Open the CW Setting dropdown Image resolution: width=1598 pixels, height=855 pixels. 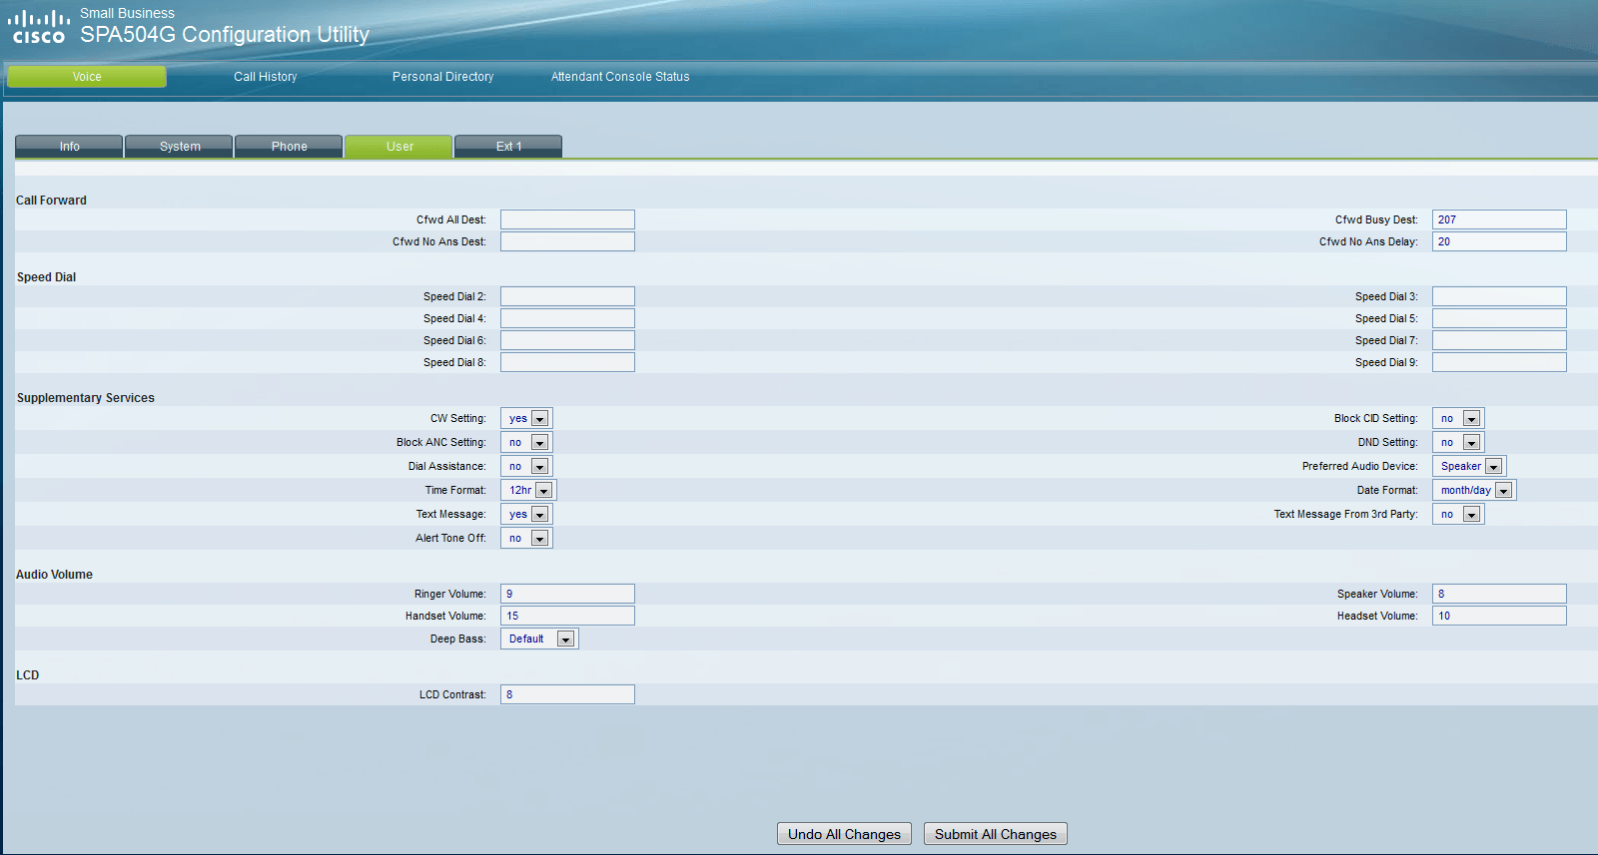point(526,418)
